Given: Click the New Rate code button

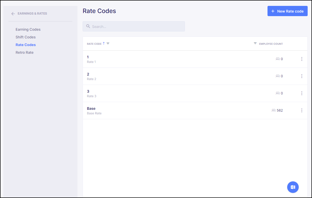Looking at the screenshot, I should (x=287, y=11).
